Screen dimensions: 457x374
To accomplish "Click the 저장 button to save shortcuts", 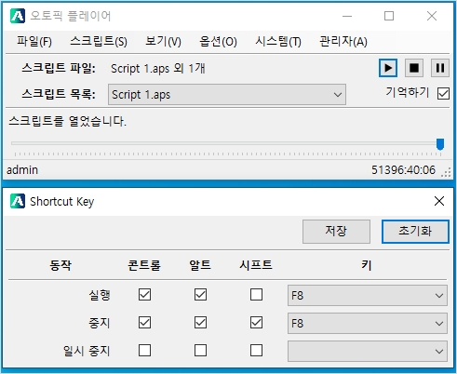I will click(336, 232).
